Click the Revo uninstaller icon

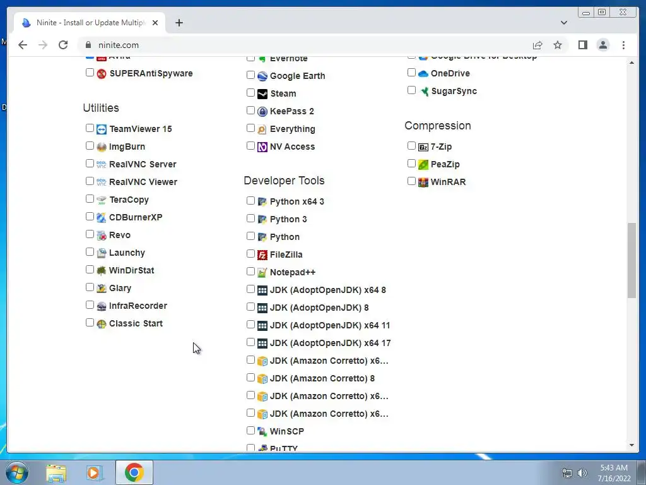tap(102, 236)
